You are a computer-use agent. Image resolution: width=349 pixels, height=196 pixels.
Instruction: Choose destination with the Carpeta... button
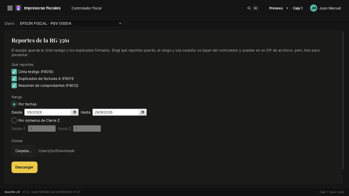24,151
